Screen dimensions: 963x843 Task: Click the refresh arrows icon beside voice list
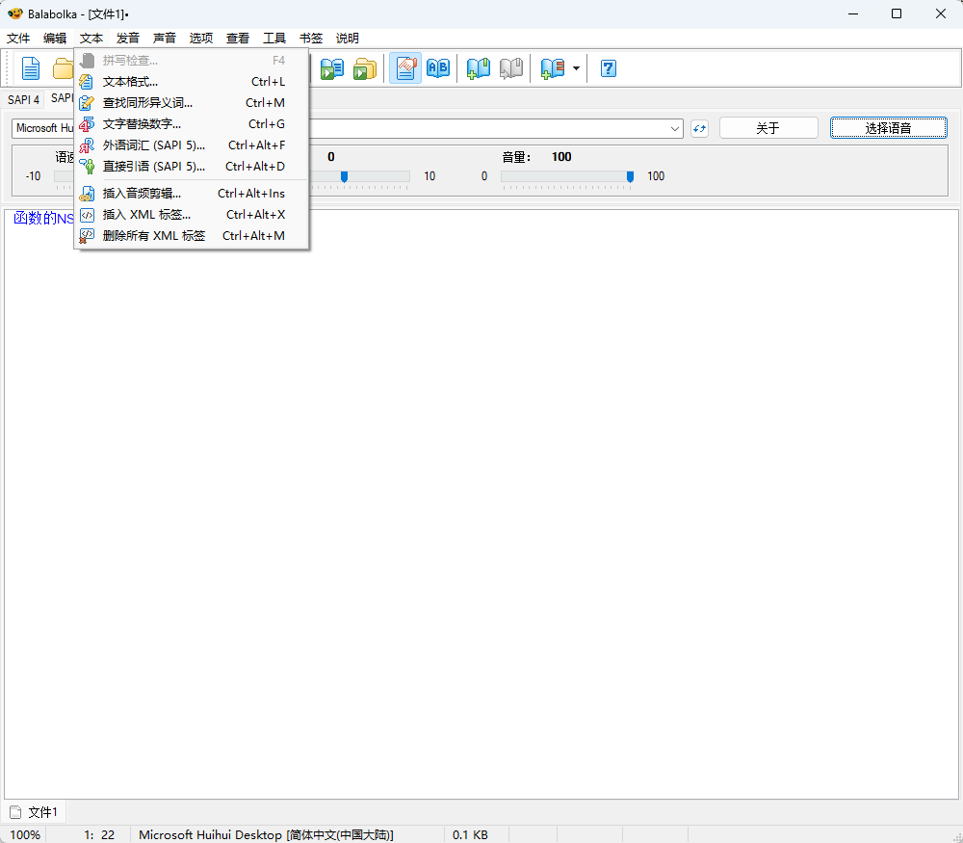(x=699, y=128)
